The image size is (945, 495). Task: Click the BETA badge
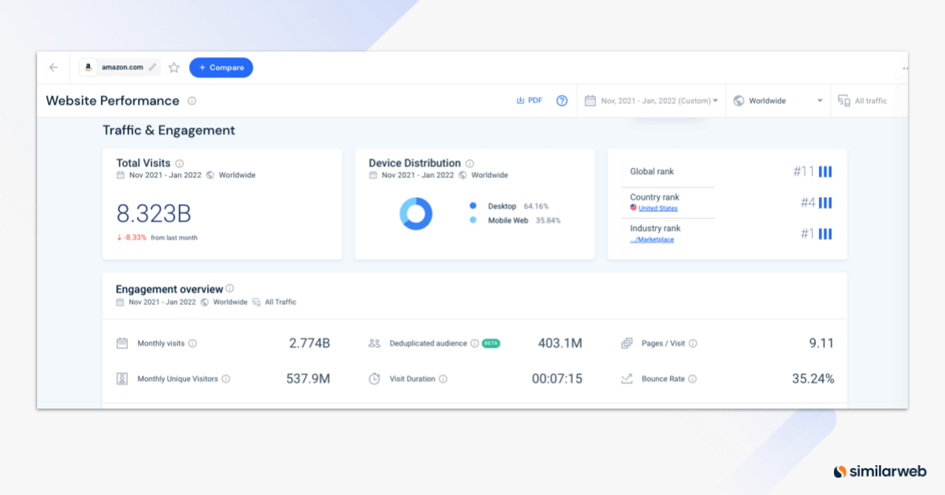point(491,344)
